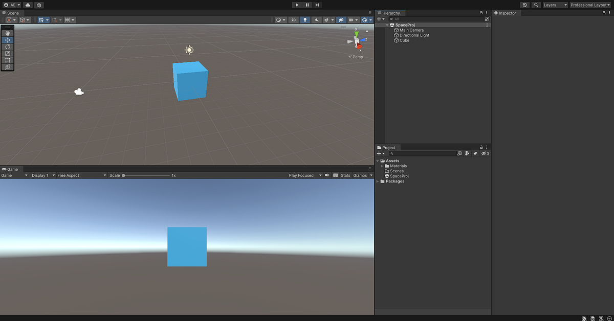This screenshot has height=321, width=614.
Task: Select the Rotate tool
Action: 7,47
